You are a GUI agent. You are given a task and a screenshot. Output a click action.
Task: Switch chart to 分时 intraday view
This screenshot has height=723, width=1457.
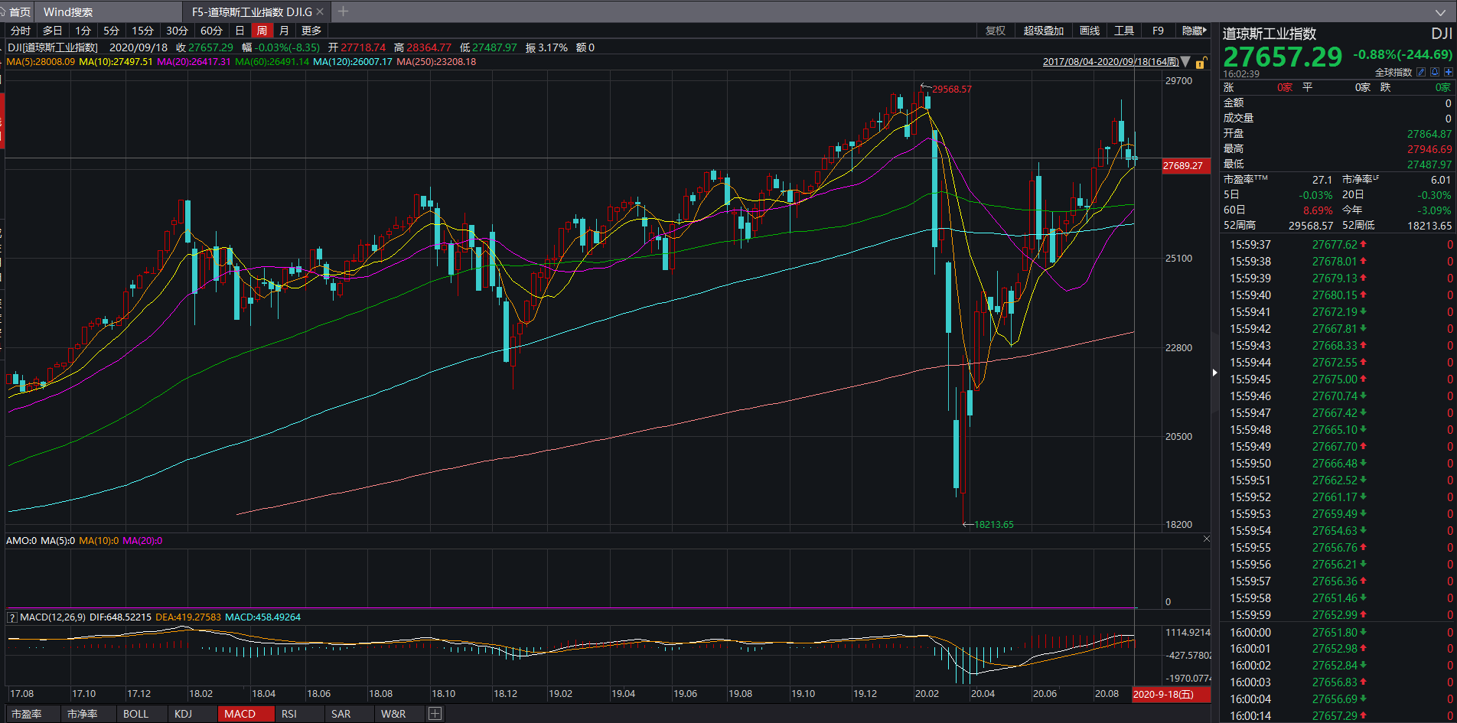tap(21, 31)
